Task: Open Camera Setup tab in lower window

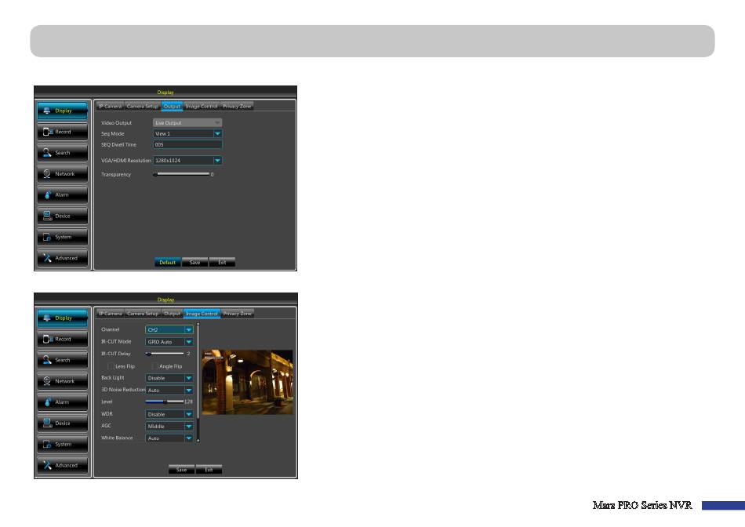Action: coord(143,314)
